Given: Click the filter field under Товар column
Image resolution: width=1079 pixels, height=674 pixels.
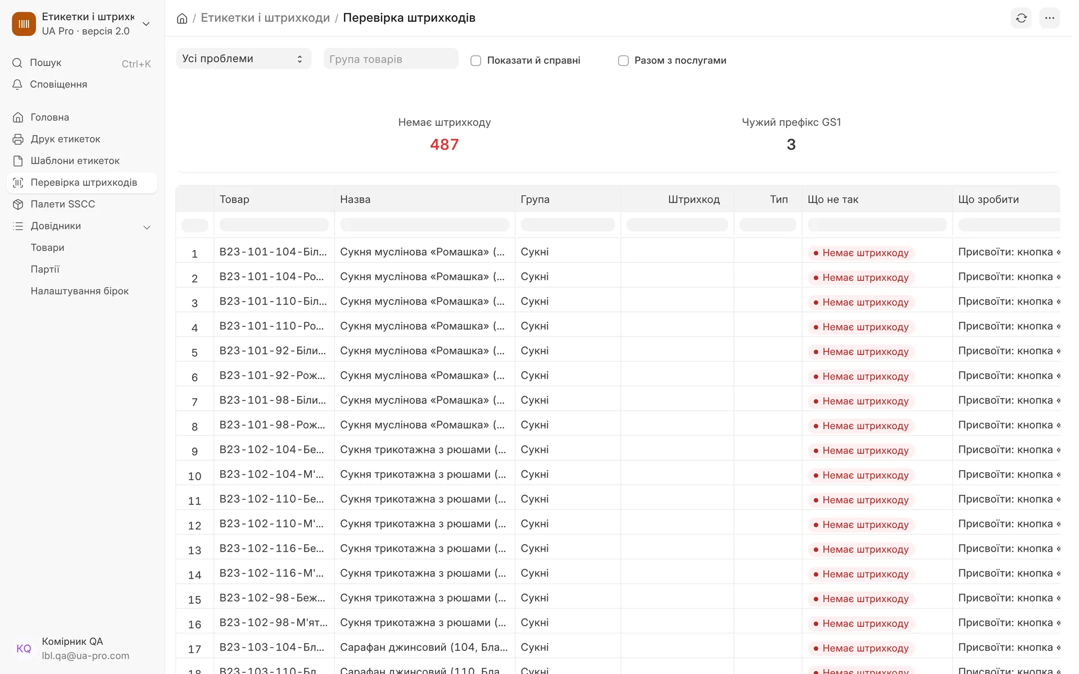Looking at the screenshot, I should (x=274, y=225).
